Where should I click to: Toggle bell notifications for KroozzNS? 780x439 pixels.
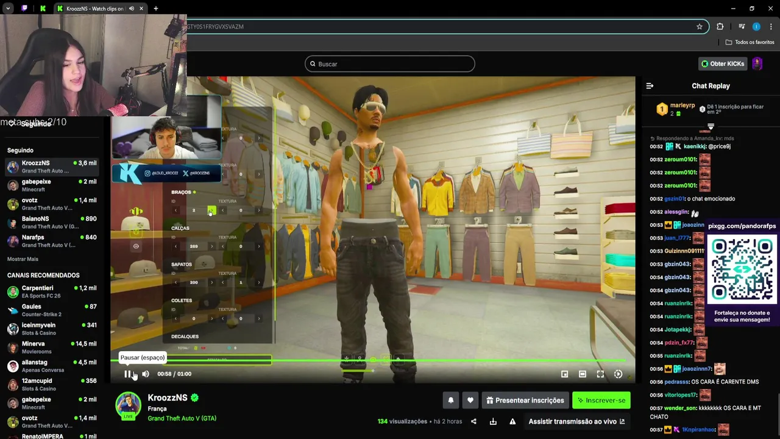[x=451, y=401]
